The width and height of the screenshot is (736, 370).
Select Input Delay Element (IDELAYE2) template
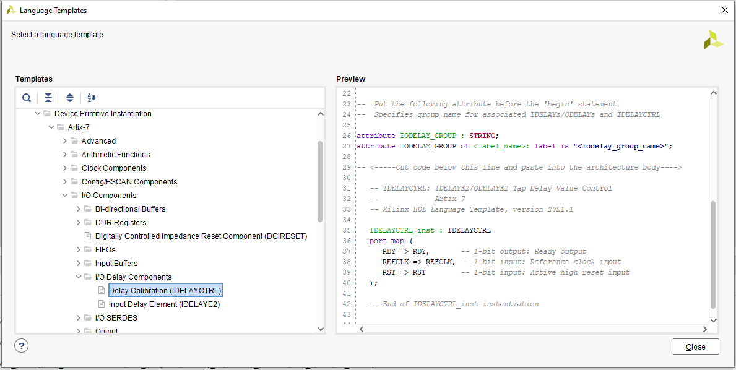pyautogui.click(x=164, y=304)
